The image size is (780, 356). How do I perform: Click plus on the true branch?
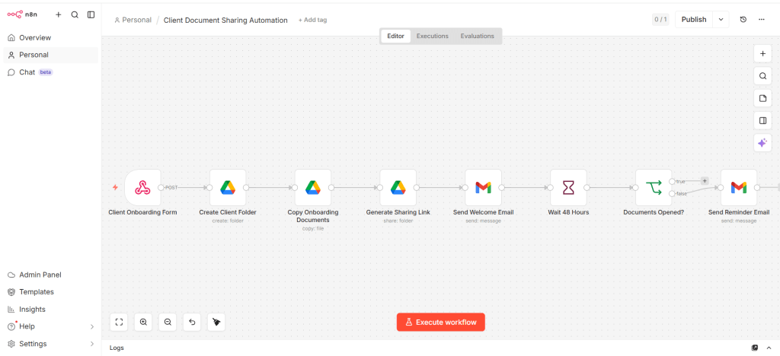tap(705, 181)
